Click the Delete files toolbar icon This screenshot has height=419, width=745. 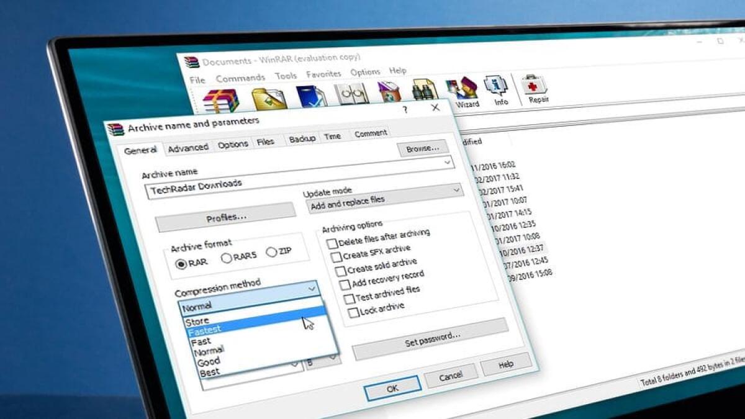[390, 92]
